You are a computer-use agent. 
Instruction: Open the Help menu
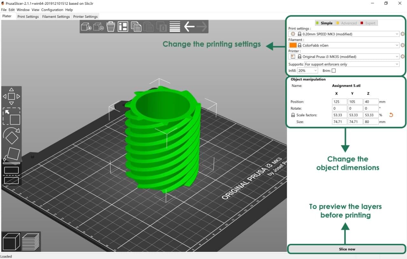(69, 10)
